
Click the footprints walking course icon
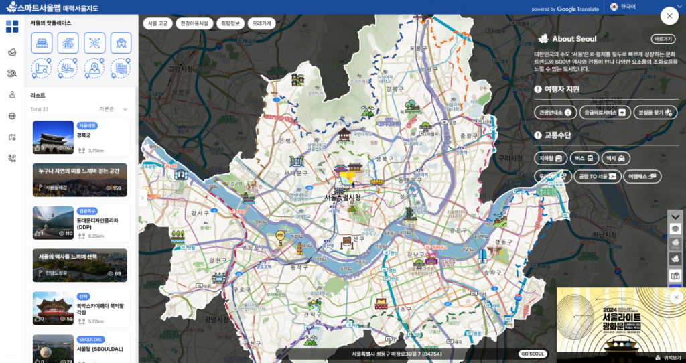point(68,68)
